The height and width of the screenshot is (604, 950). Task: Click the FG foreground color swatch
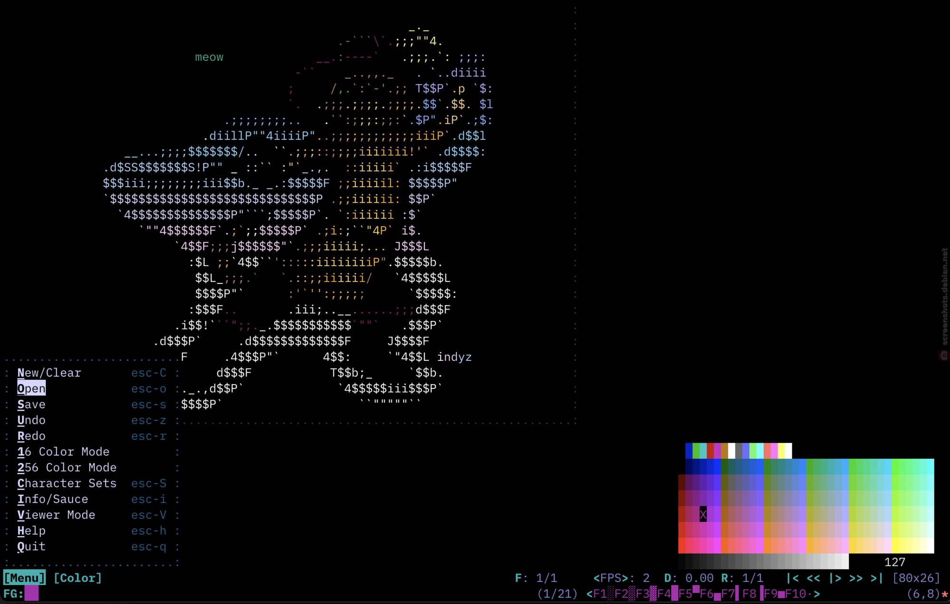coord(31,594)
